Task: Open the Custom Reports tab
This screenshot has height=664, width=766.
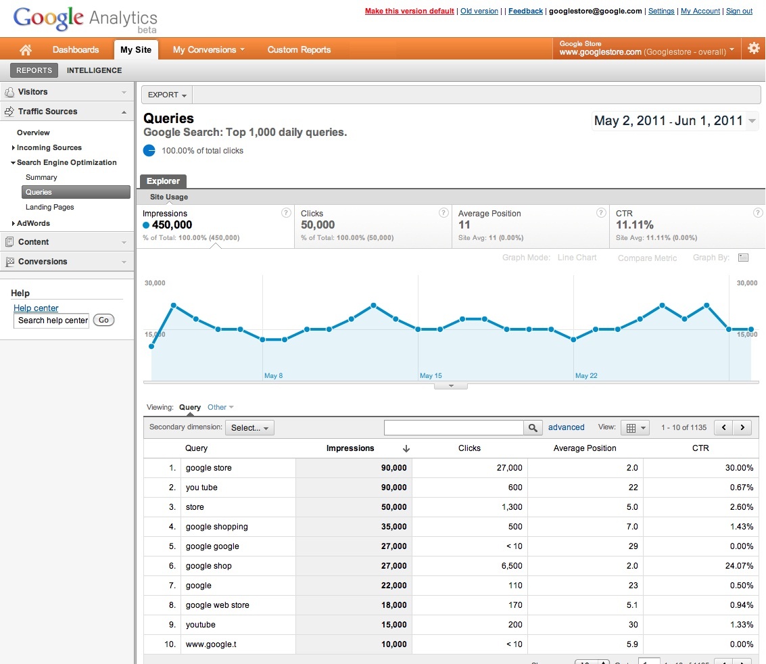Action: pyautogui.click(x=299, y=50)
